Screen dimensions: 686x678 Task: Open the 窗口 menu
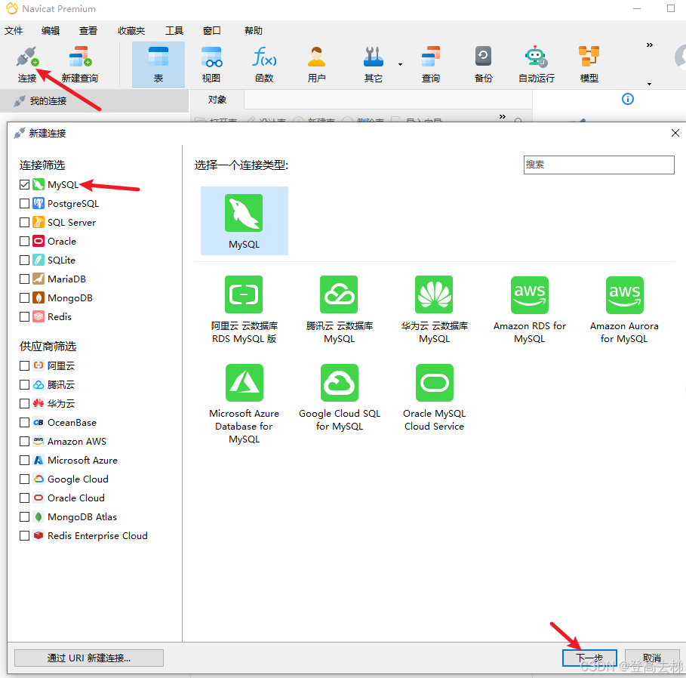212,31
